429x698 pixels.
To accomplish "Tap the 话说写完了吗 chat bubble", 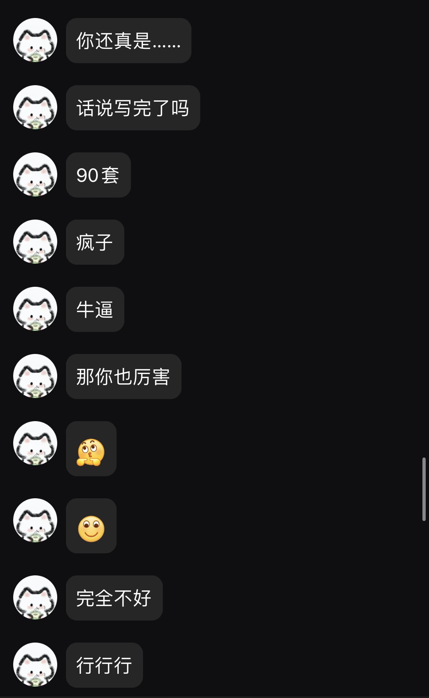I will 133,108.
